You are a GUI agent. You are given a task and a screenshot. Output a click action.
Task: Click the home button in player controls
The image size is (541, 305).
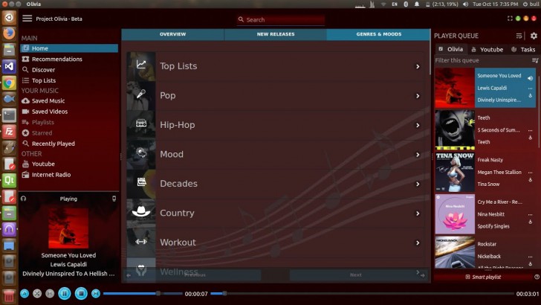pos(25,294)
